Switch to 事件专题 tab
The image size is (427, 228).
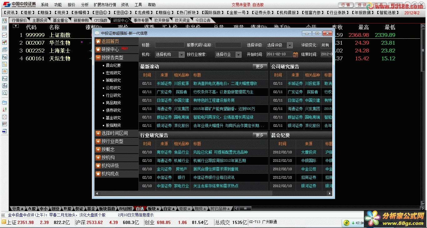pyautogui.click(x=141, y=20)
